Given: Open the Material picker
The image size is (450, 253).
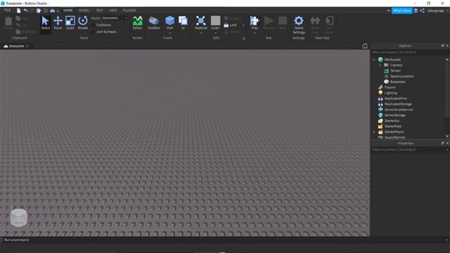Looking at the screenshot, I should click(x=201, y=22).
